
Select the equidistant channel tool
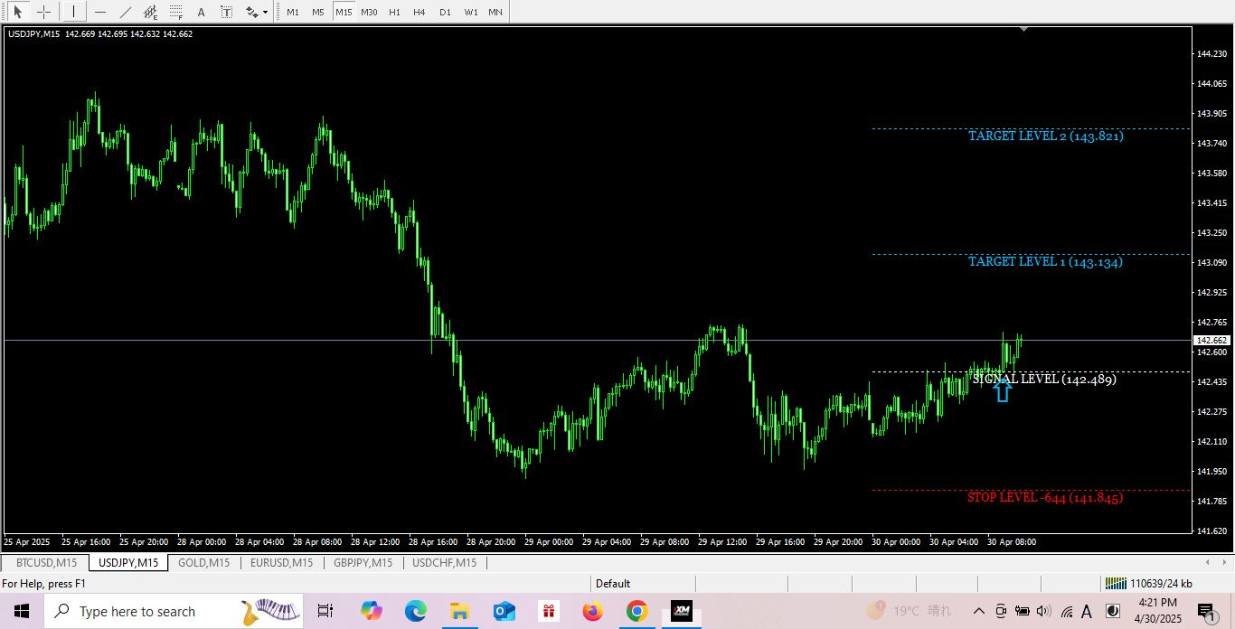[150, 13]
